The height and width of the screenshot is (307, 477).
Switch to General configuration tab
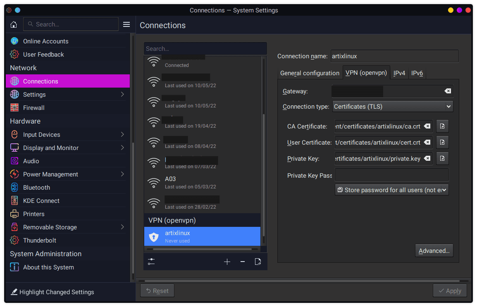309,73
